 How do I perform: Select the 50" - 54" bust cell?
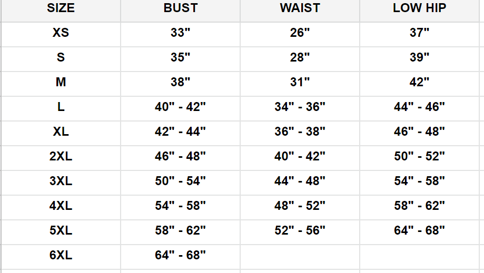(180, 181)
